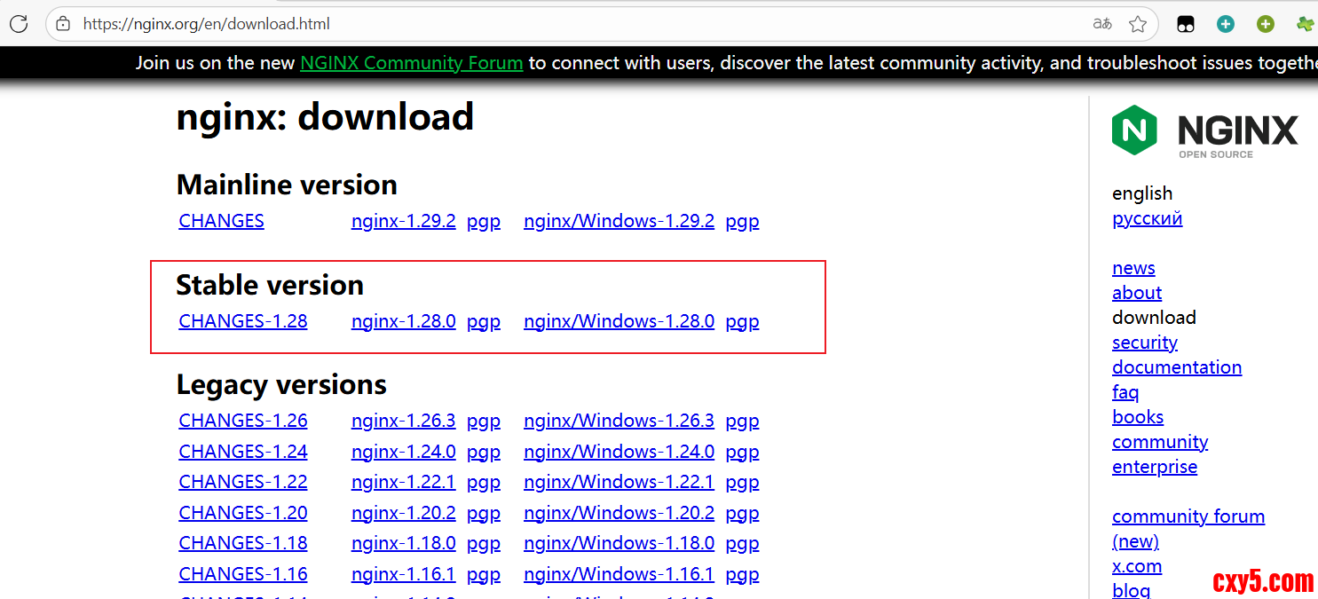View site information lock icon
This screenshot has width=1318, height=599.
click(x=63, y=24)
